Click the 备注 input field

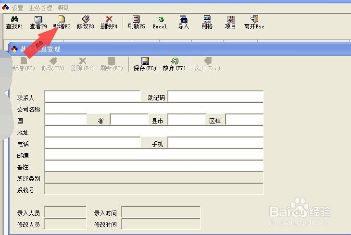[x=154, y=166]
